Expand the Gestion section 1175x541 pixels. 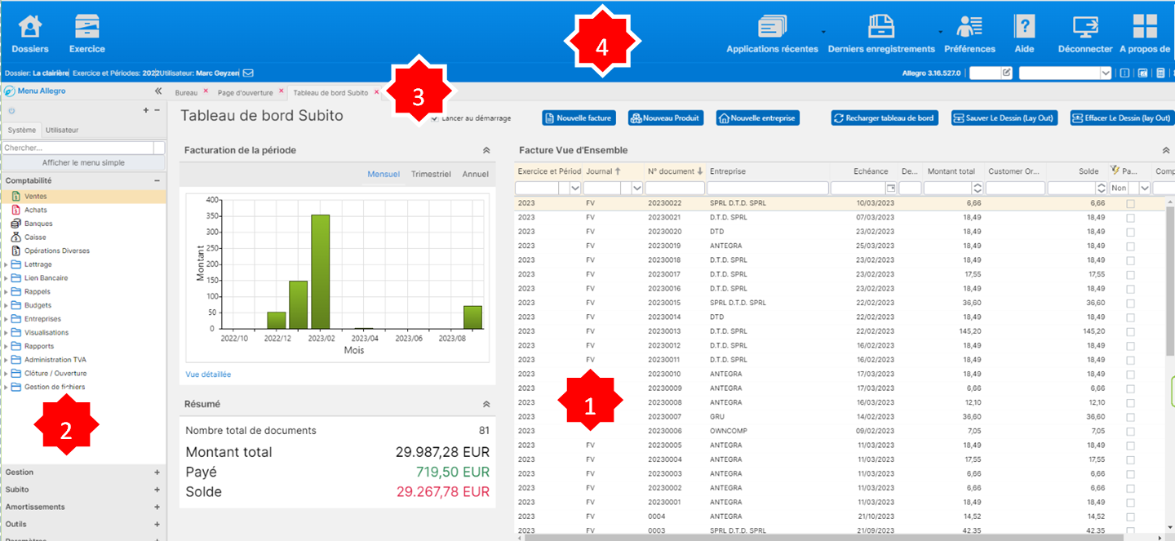[157, 472]
